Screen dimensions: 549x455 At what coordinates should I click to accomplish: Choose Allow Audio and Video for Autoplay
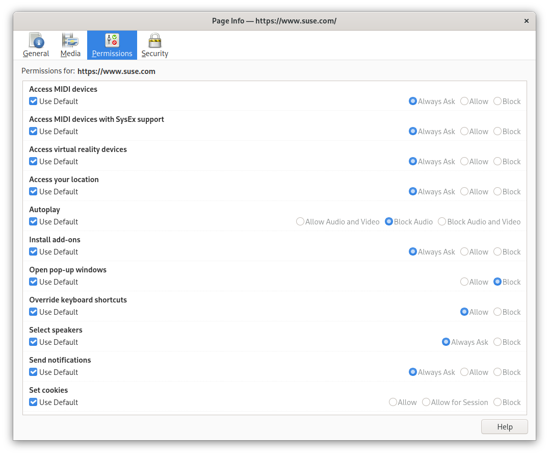coord(300,222)
